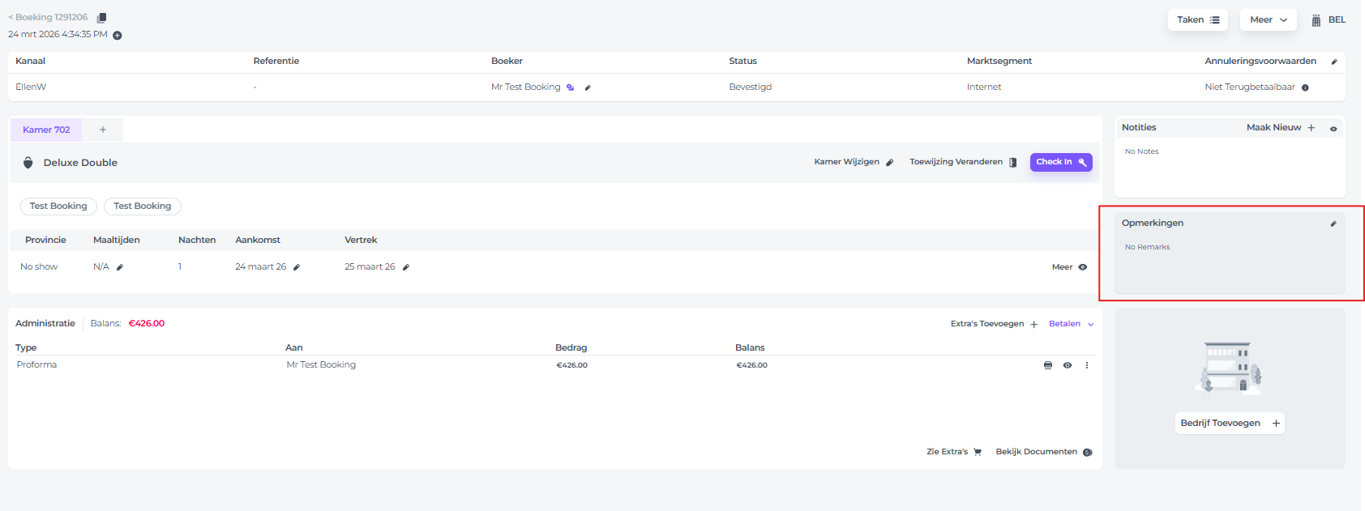Viewport: 1365px width, 511px height.
Task: Click the plus icon next to booking date
Action: point(118,35)
